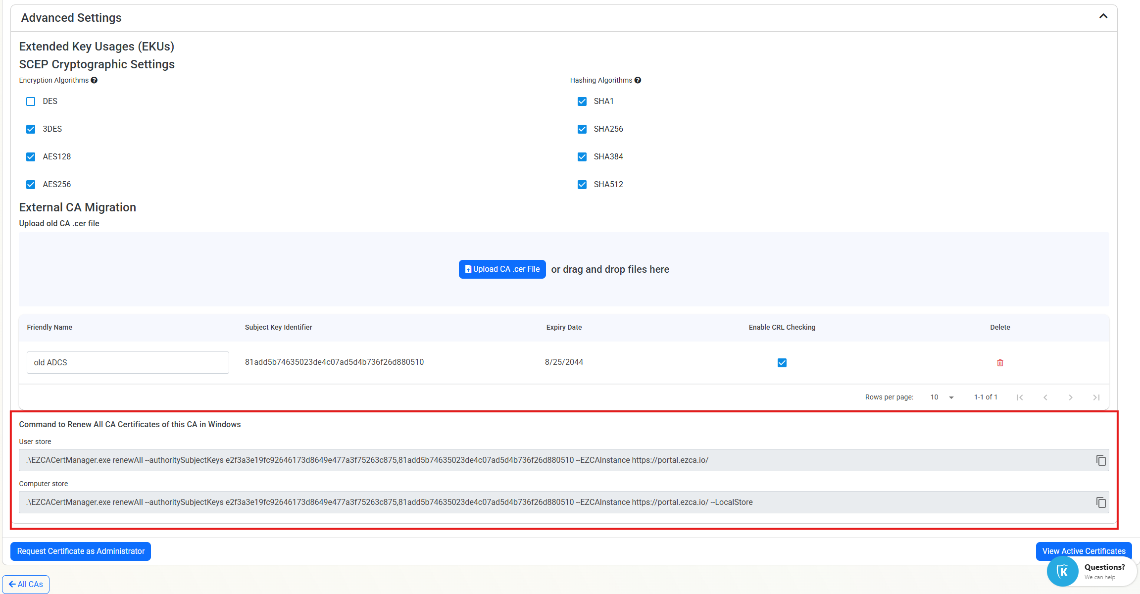Screen dimensions: 1140x594
Task: Go to next page of CA results
Action: pos(1071,397)
